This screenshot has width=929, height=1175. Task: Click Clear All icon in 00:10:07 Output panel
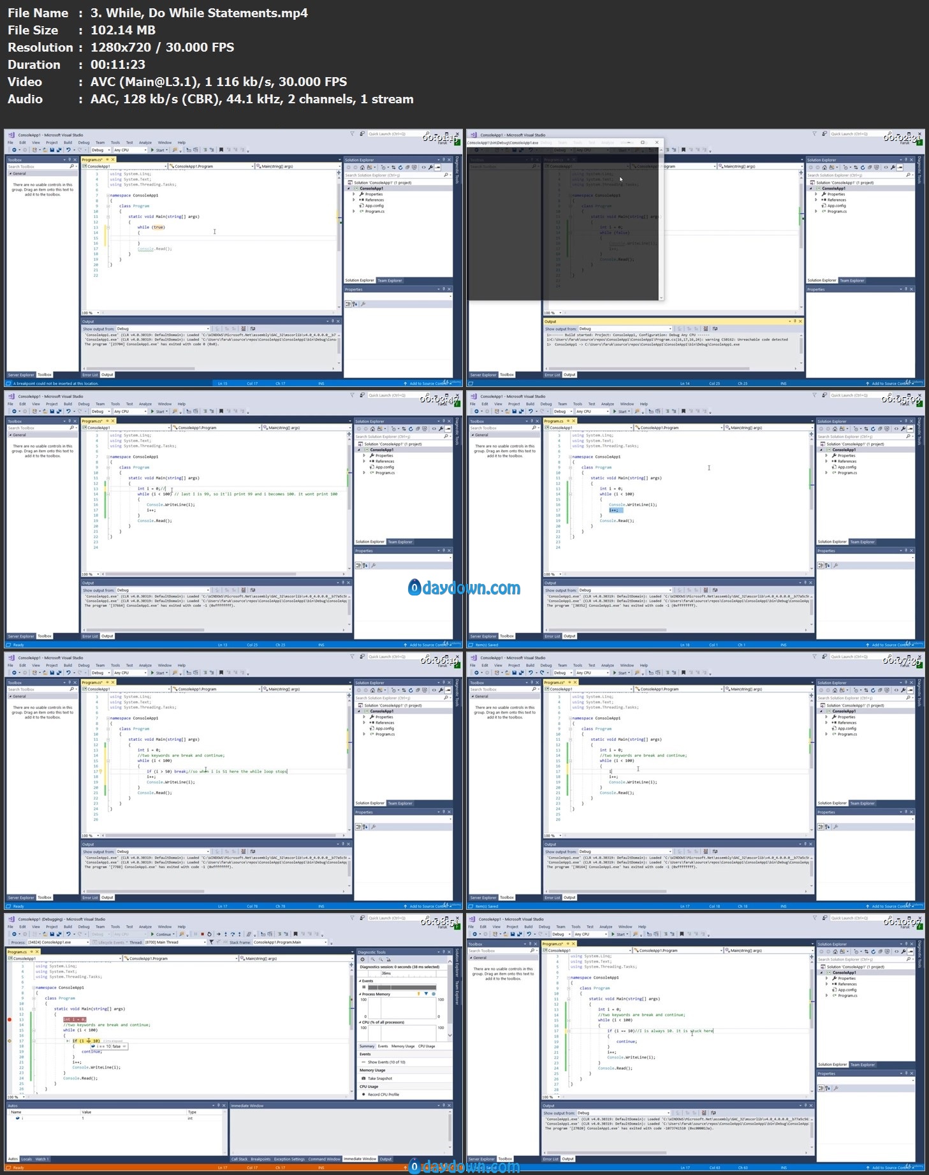click(x=704, y=1113)
